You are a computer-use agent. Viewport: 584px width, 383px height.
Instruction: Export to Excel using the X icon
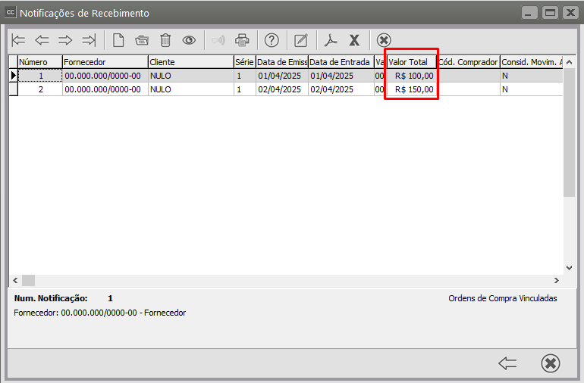(353, 40)
